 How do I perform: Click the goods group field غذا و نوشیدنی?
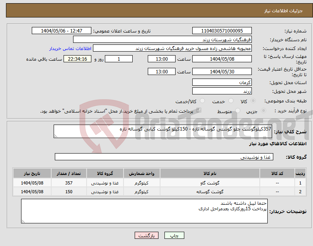(x=164, y=157)
